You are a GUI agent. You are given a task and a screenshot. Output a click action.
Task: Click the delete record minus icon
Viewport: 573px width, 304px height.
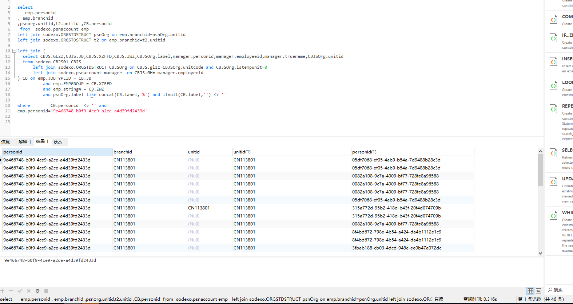click(11, 291)
